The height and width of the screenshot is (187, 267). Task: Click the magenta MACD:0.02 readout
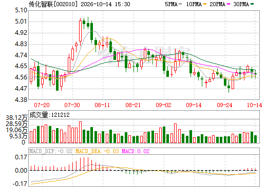(136, 151)
